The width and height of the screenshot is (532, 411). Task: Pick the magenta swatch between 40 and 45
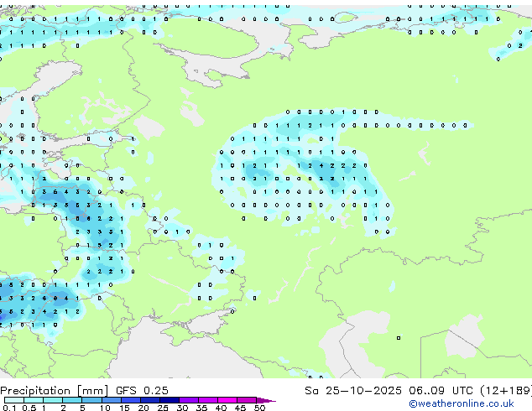click(227, 400)
